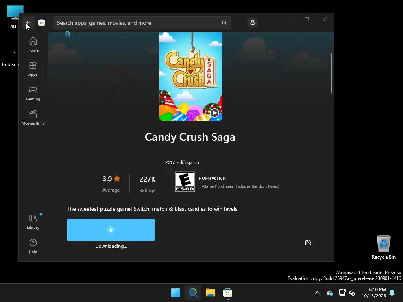Show hidden system tray icons
This screenshot has width=403, height=302.
[x=317, y=293]
